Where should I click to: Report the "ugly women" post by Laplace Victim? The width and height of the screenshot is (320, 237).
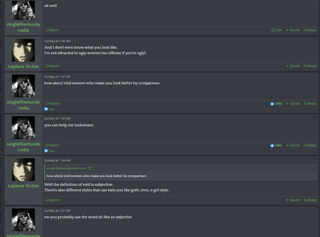click(52, 66)
